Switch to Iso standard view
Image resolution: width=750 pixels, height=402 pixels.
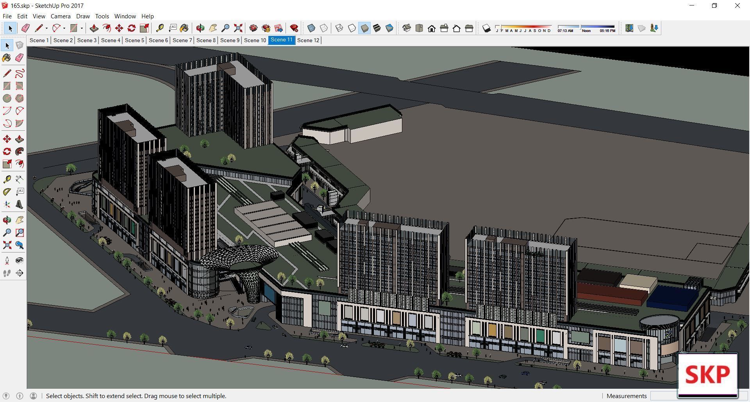click(x=407, y=28)
